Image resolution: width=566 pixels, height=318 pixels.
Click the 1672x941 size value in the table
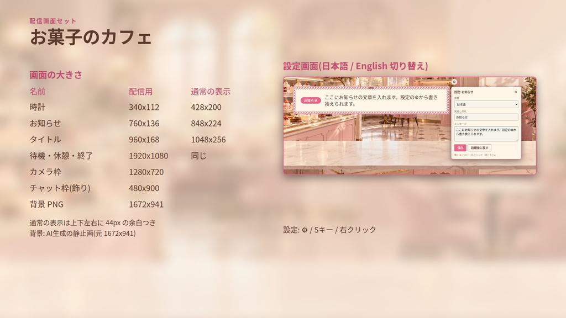(x=146, y=204)
